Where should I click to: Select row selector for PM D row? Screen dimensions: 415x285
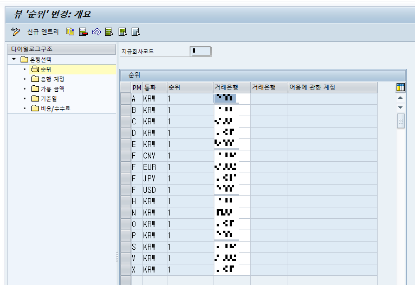[x=126, y=133]
